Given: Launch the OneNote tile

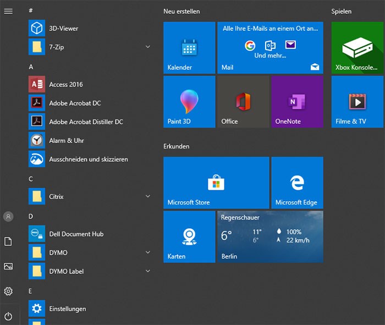Looking at the screenshot, I should pos(298,102).
